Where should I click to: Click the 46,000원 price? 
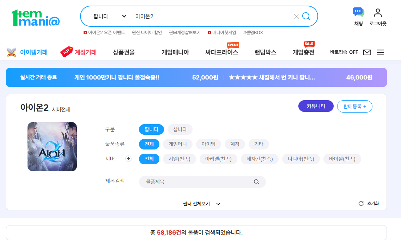click(x=359, y=77)
